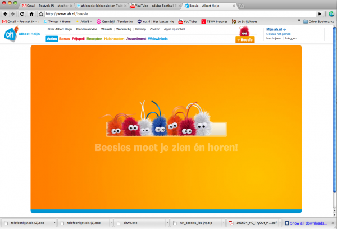Click the red fuzzy Beesie mascot in header
The width and height of the screenshot is (337, 229).
pos(244,31)
